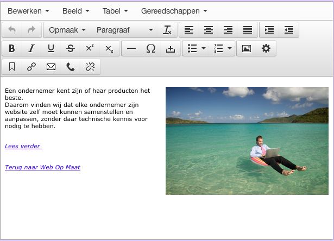Open the Opmaak dropdown
The image size is (334, 241).
coord(67,30)
